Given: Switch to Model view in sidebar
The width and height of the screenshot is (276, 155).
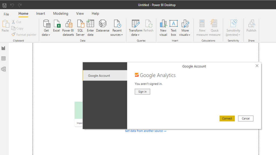Looking at the screenshot, I should (4, 69).
